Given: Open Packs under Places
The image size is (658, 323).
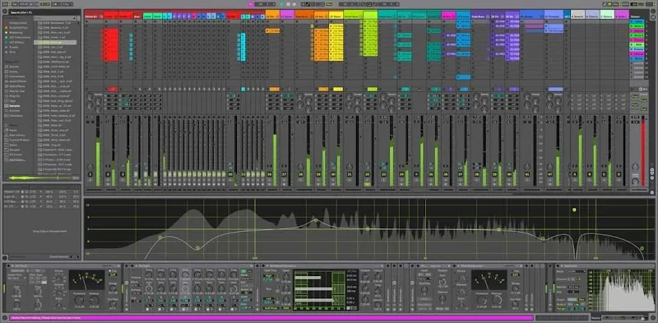Looking at the screenshot, I should coord(13,130).
